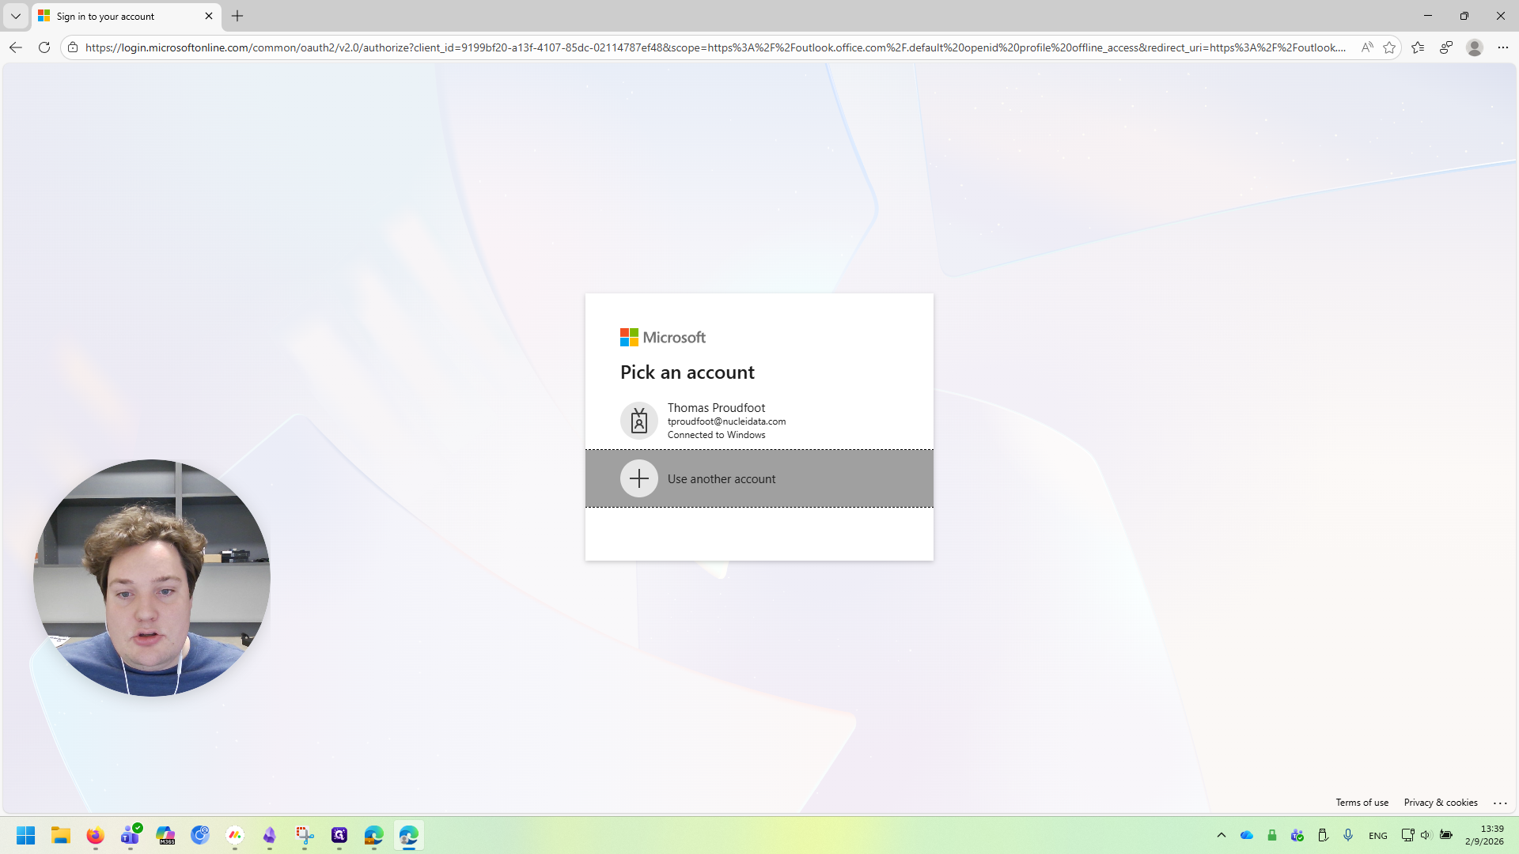The image size is (1519, 854).
Task: Open the browser feedback icon beside Favorites
Action: (1446, 47)
